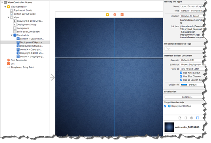Toggle the Use Size Classes checkbox
The height and width of the screenshot is (143, 211).
click(181, 77)
